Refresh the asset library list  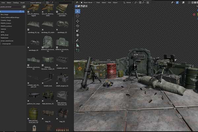coord(24,7)
